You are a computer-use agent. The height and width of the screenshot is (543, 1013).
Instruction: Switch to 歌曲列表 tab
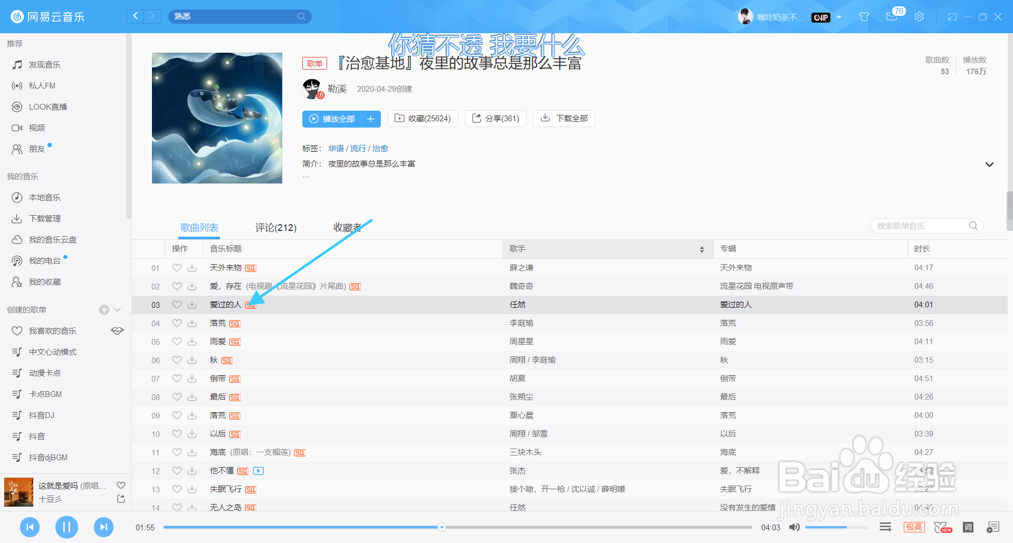click(x=199, y=227)
